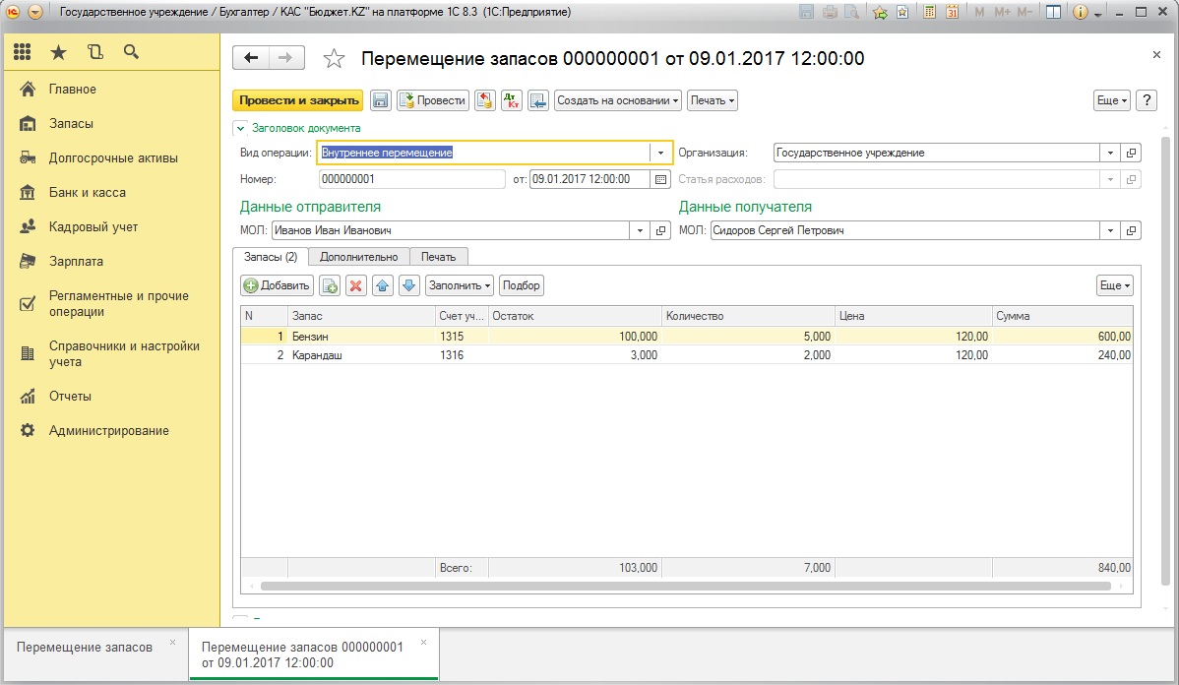Click Провести и закрыть button
Image resolution: width=1179 pixels, height=685 pixels.
[x=298, y=100]
